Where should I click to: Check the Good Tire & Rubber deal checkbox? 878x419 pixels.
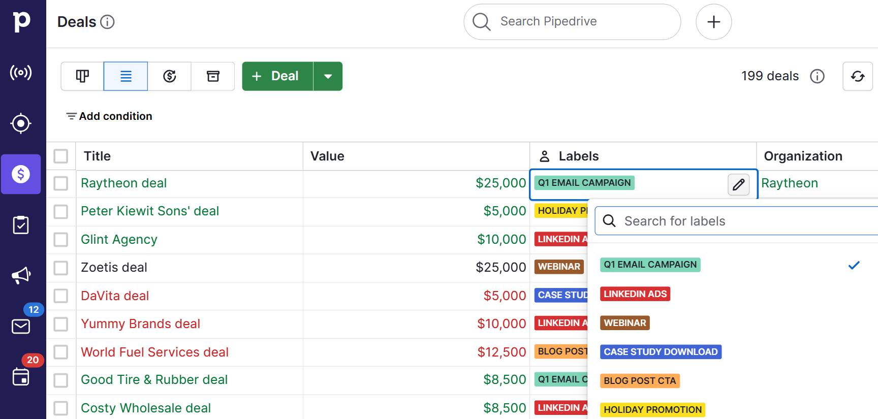tap(61, 380)
